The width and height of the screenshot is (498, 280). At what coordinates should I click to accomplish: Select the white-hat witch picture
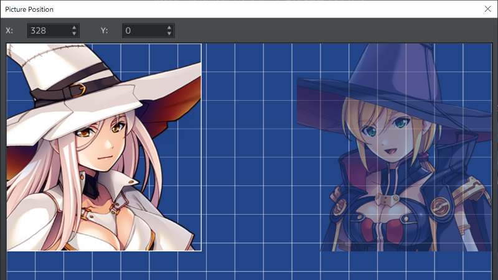[x=103, y=147]
